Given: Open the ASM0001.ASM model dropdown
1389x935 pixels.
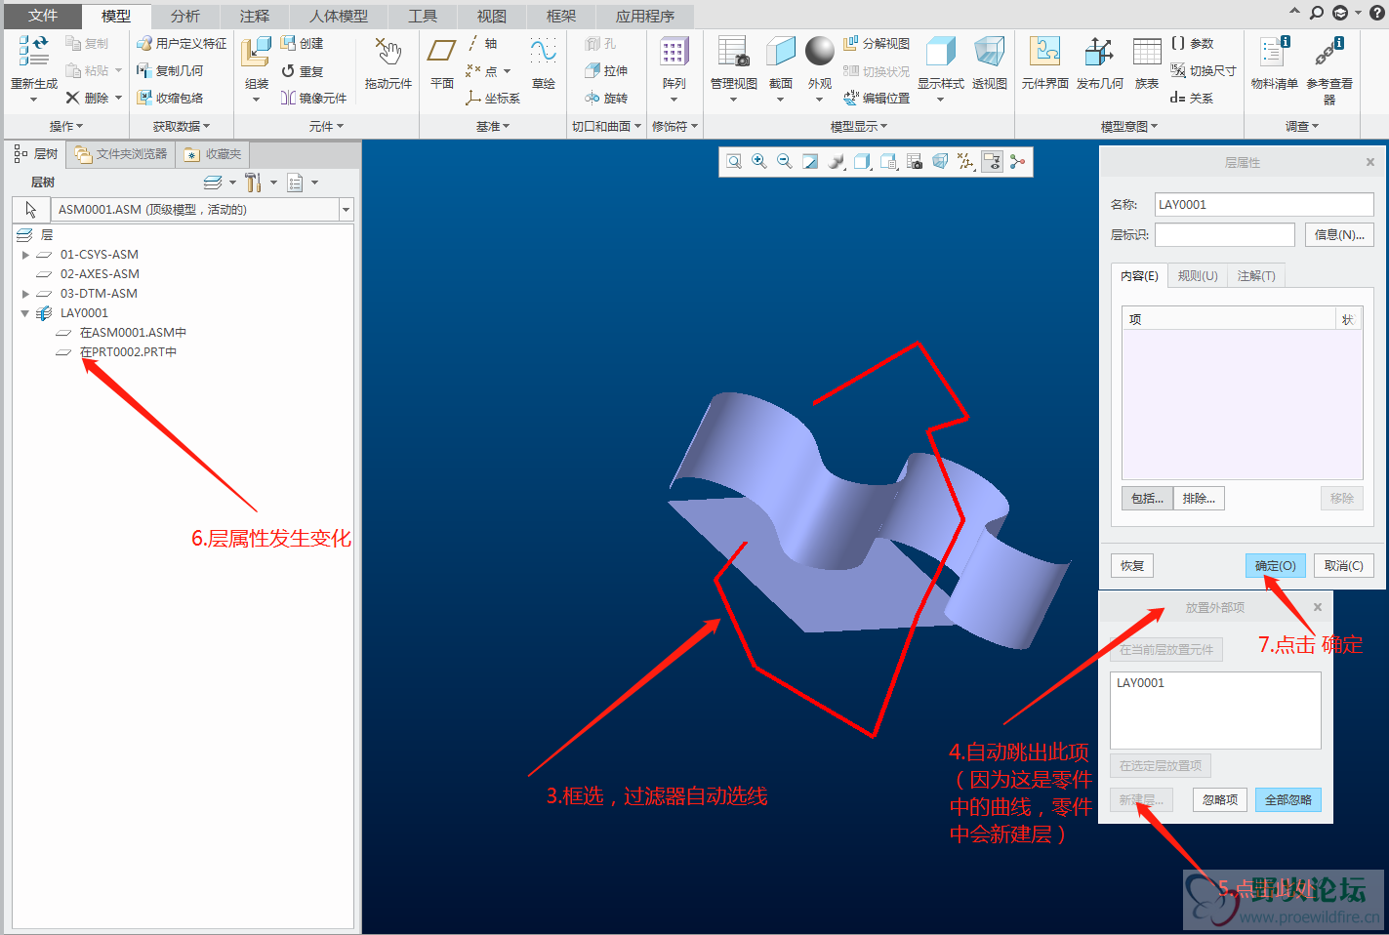Looking at the screenshot, I should pyautogui.click(x=346, y=210).
